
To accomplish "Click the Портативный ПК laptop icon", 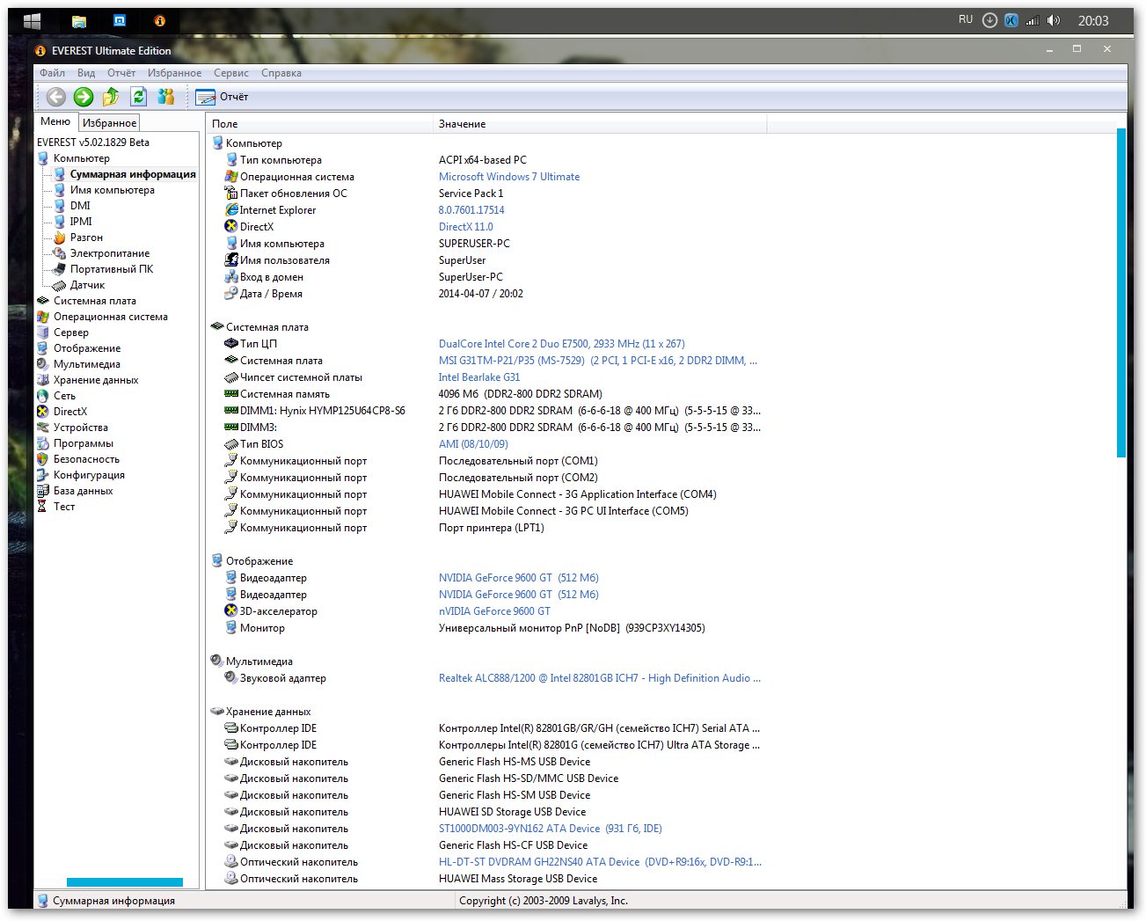I will [59, 269].
